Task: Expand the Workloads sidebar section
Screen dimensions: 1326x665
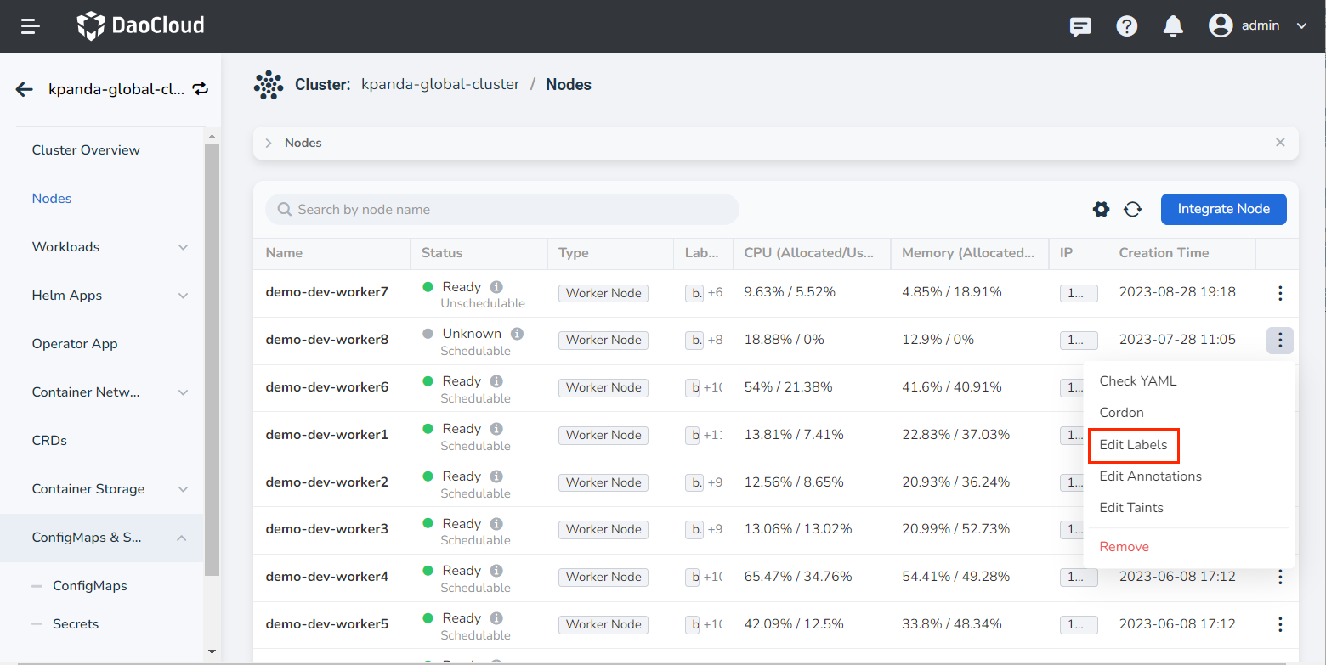Action: (x=183, y=247)
